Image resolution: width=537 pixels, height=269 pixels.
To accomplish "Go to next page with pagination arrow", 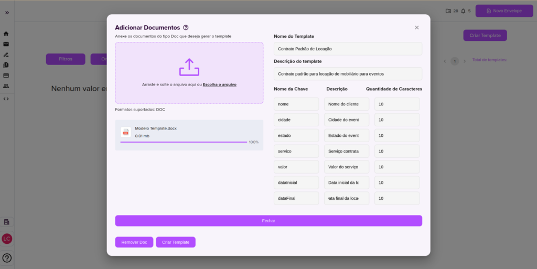I will click(465, 61).
